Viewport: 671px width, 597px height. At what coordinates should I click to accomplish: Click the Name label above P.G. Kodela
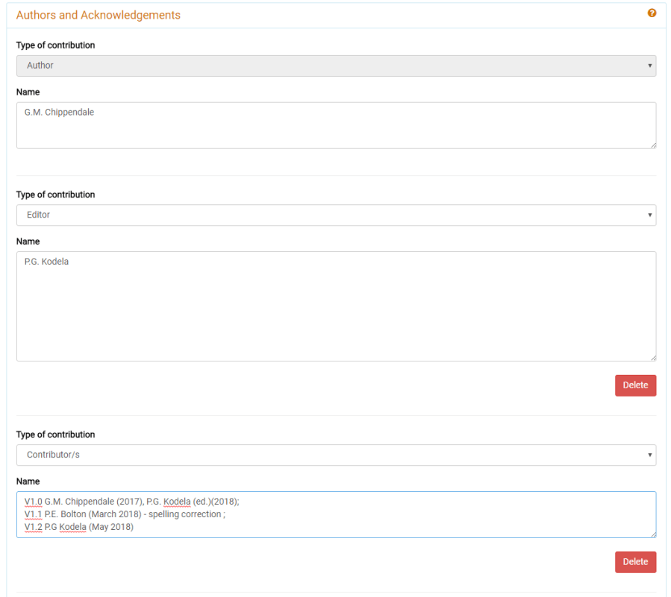point(28,242)
